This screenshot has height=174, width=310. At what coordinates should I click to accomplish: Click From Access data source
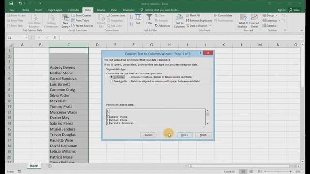[x=16, y=15]
